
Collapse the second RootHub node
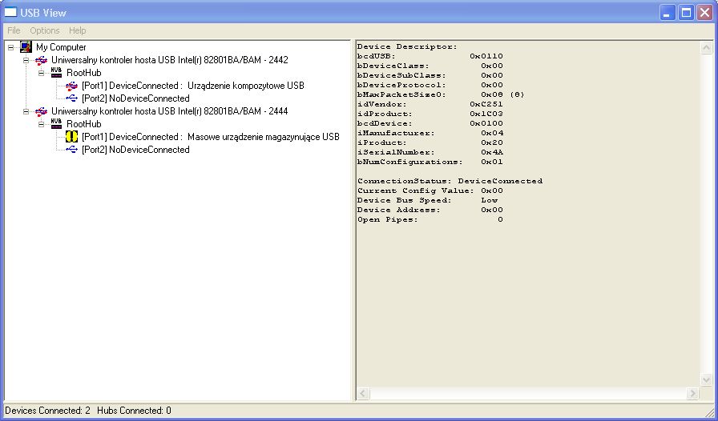pyautogui.click(x=41, y=124)
